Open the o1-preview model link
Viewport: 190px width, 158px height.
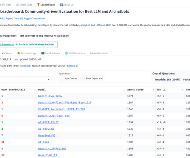[46, 129]
